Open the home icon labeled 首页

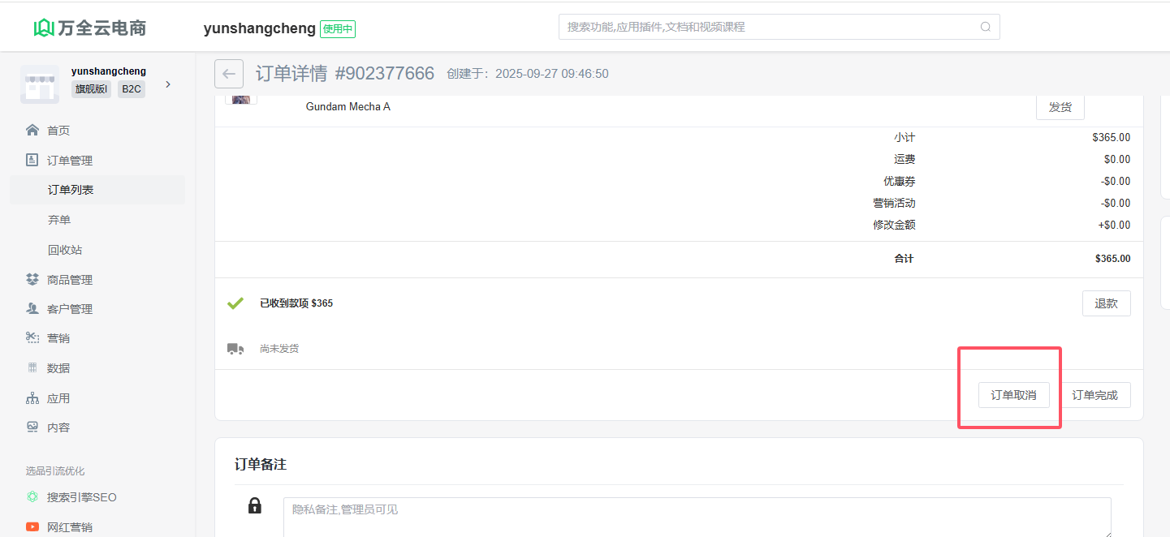click(x=32, y=131)
